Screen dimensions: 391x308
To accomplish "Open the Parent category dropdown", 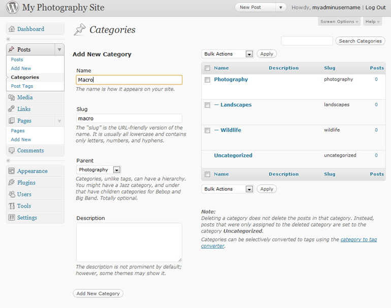I will [x=116, y=170].
